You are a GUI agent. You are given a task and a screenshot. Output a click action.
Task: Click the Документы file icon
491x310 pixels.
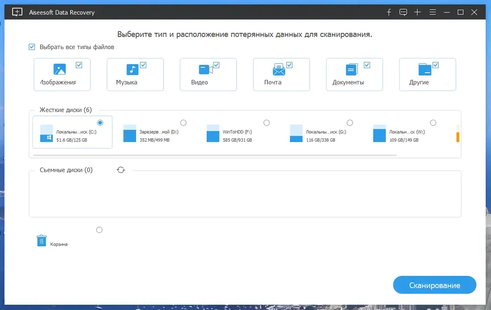click(x=352, y=70)
